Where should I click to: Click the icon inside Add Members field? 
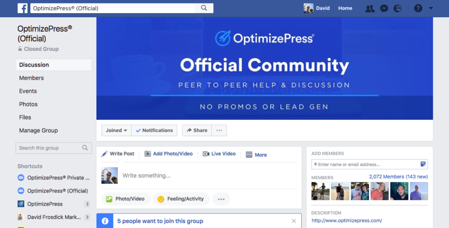point(423,164)
